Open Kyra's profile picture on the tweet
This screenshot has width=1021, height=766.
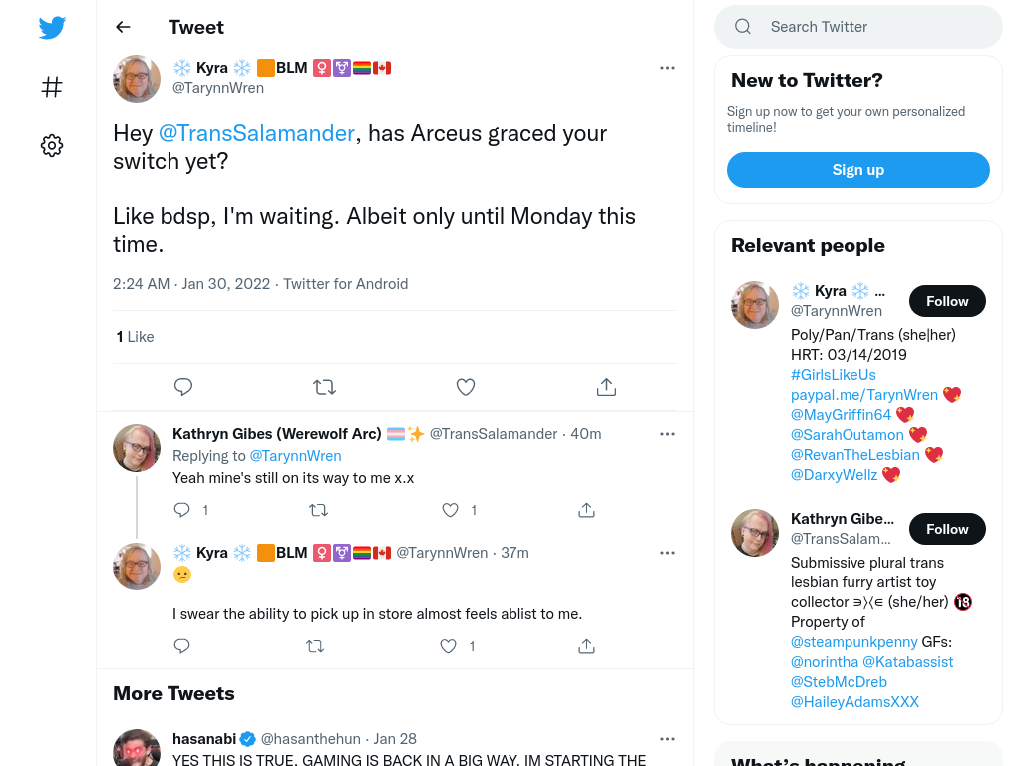click(137, 79)
